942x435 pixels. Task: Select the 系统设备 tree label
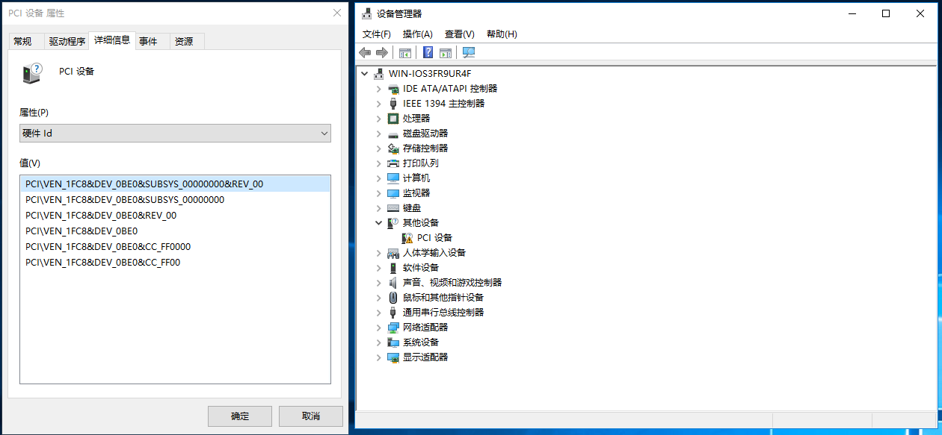click(x=421, y=342)
